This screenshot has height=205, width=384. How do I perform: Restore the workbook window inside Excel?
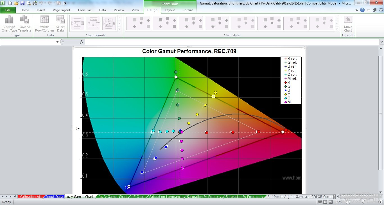click(374, 10)
